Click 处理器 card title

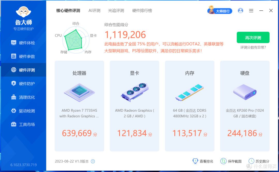coord(79,73)
